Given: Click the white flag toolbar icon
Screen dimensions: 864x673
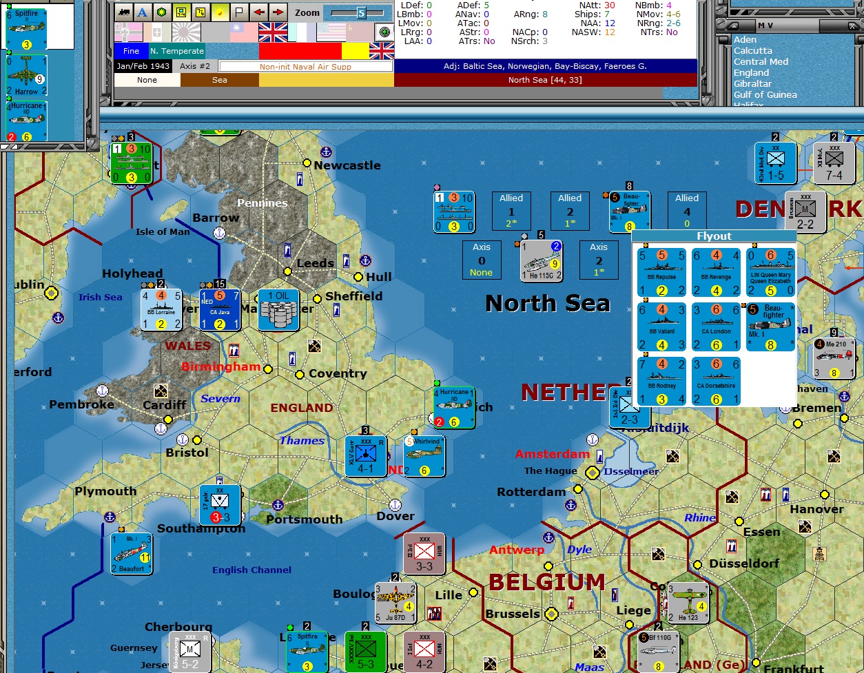Looking at the screenshot, I should point(239,12).
